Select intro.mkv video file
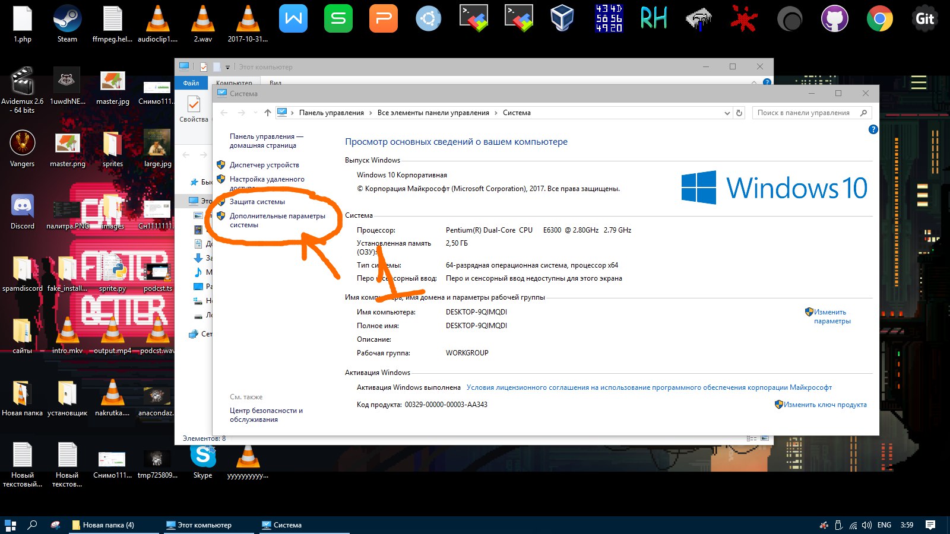This screenshot has height=534, width=950. pyautogui.click(x=67, y=336)
